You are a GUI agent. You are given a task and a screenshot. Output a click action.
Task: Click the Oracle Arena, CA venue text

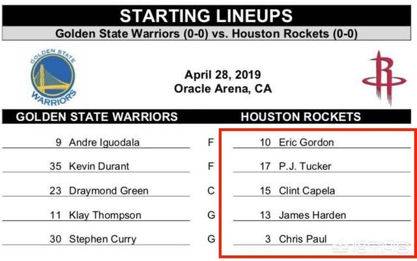tap(223, 89)
